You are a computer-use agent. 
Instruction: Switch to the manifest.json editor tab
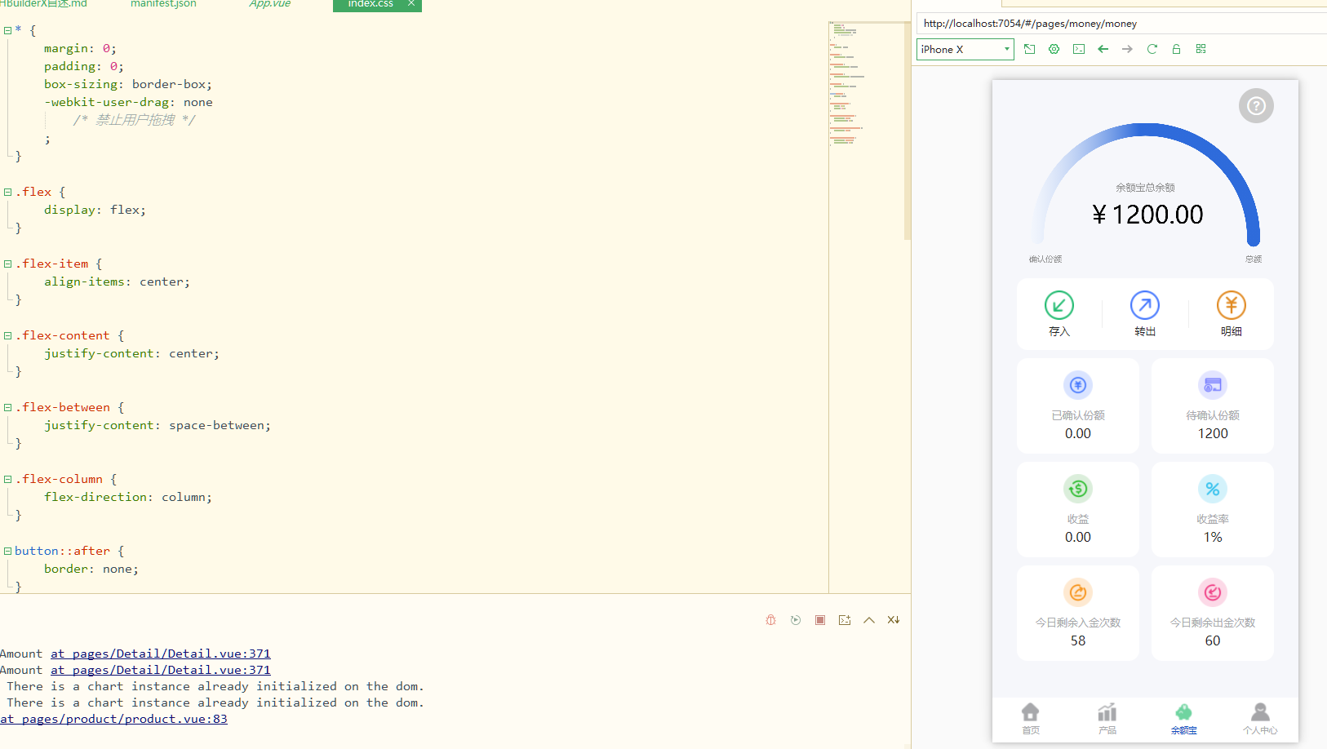(x=163, y=4)
